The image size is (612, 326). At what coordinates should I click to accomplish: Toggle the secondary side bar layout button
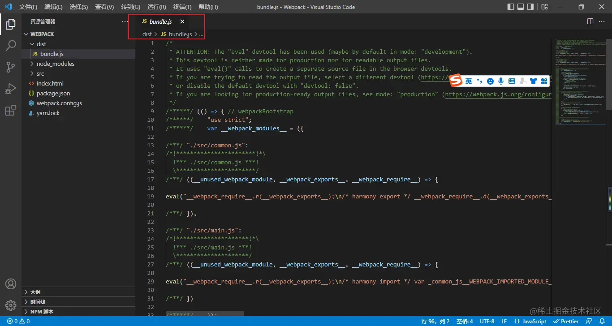530,7
